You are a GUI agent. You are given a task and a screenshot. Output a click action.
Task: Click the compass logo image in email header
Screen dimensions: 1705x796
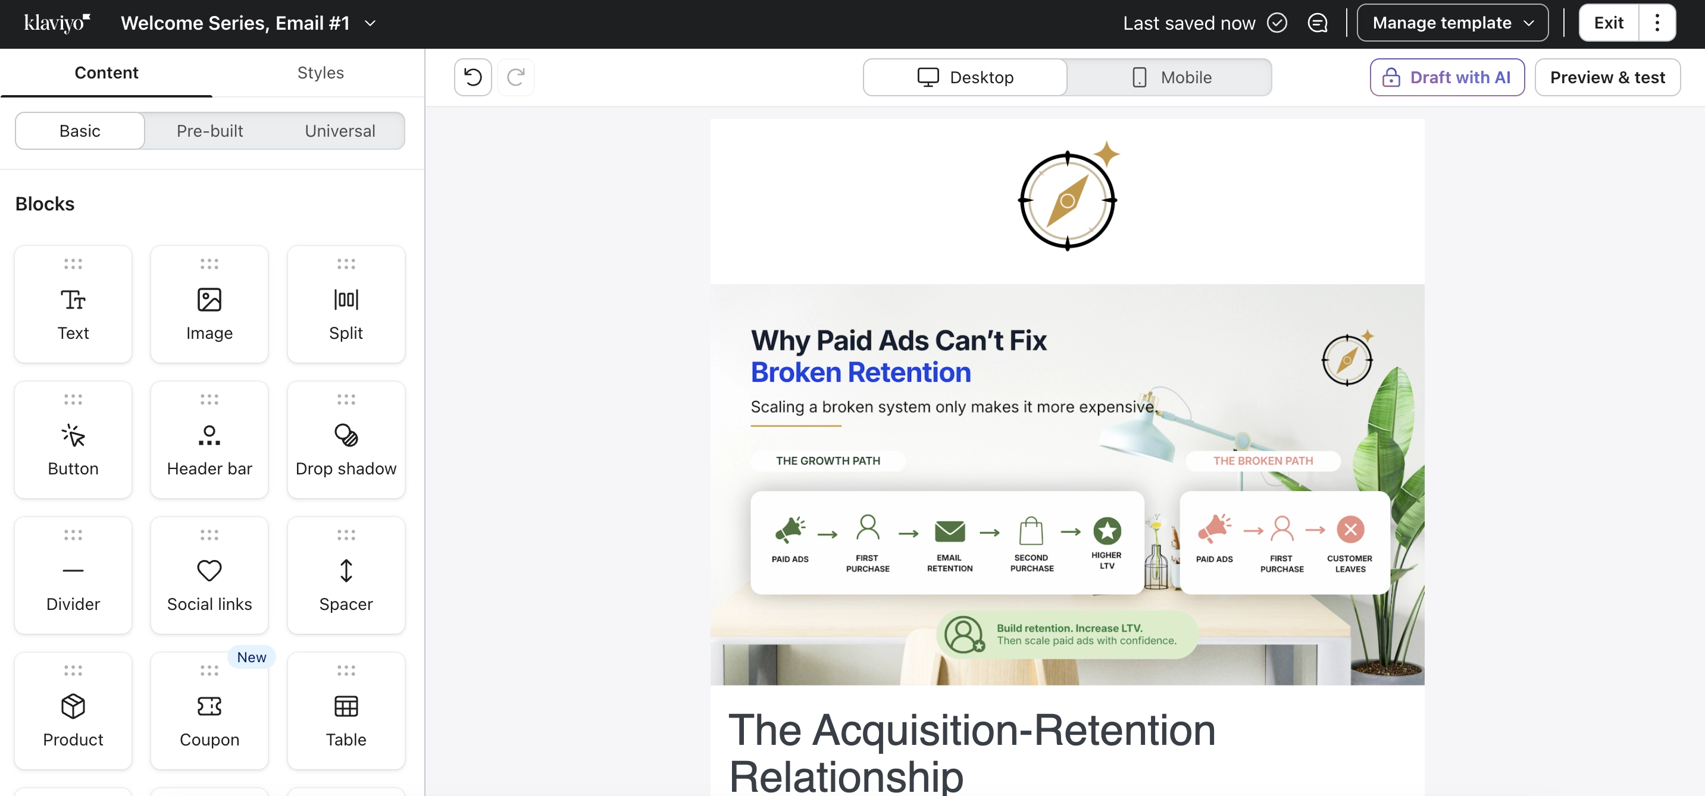point(1068,196)
